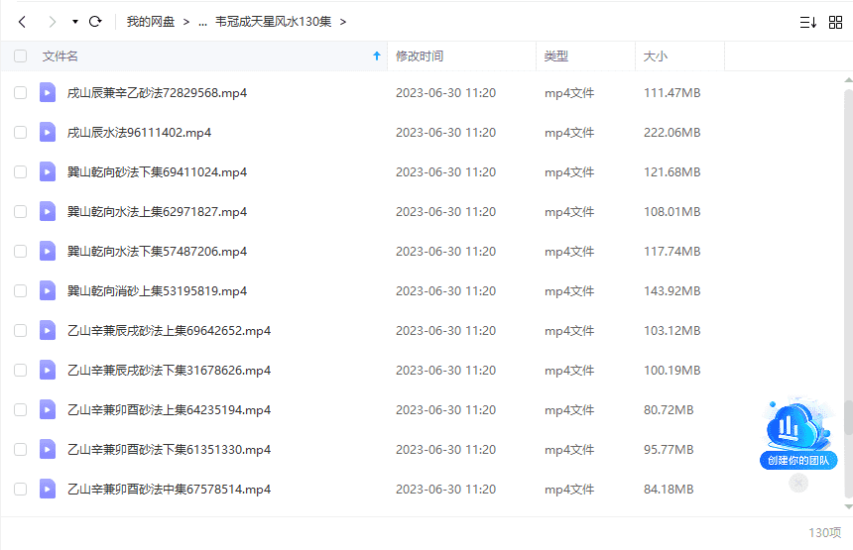Open file 巽山乾向水法上集62971827.mp4
853x550 pixels.
pos(157,211)
